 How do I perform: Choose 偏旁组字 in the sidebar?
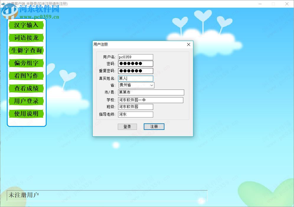point(26,63)
